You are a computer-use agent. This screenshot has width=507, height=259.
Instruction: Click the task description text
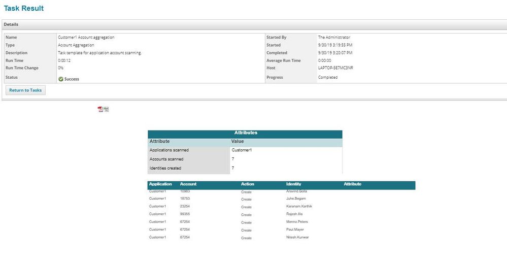tap(99, 53)
